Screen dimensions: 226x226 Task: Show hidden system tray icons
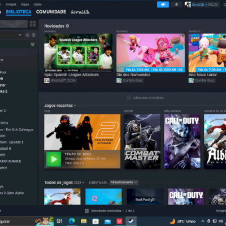click(202, 221)
